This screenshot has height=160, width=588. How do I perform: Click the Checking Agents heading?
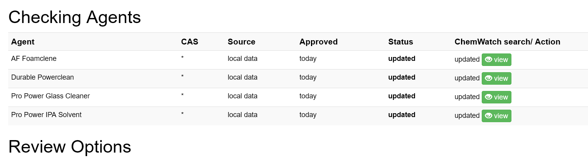point(75,17)
